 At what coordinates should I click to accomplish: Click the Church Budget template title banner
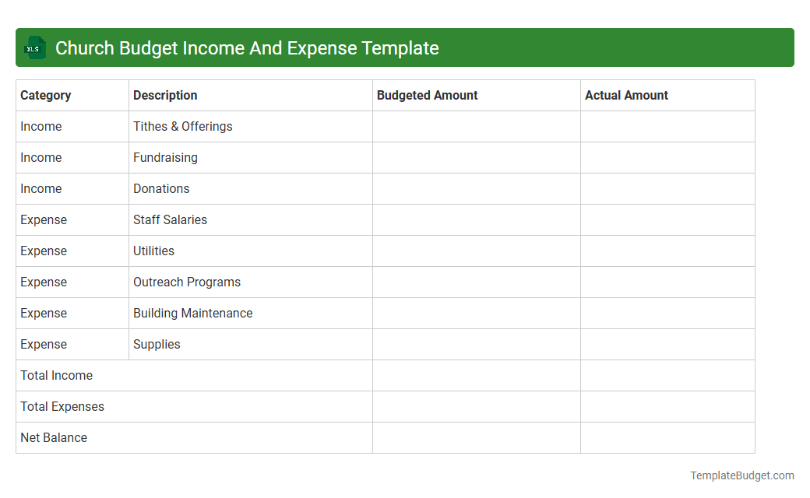coord(246,47)
